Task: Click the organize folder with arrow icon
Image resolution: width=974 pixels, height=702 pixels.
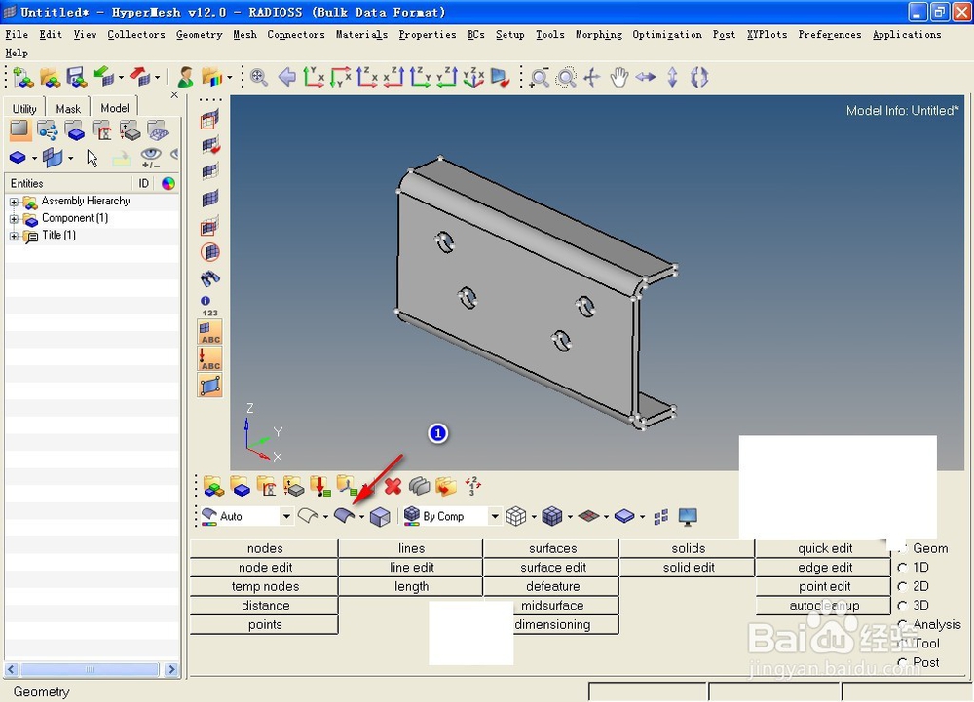Action: pyautogui.click(x=446, y=486)
